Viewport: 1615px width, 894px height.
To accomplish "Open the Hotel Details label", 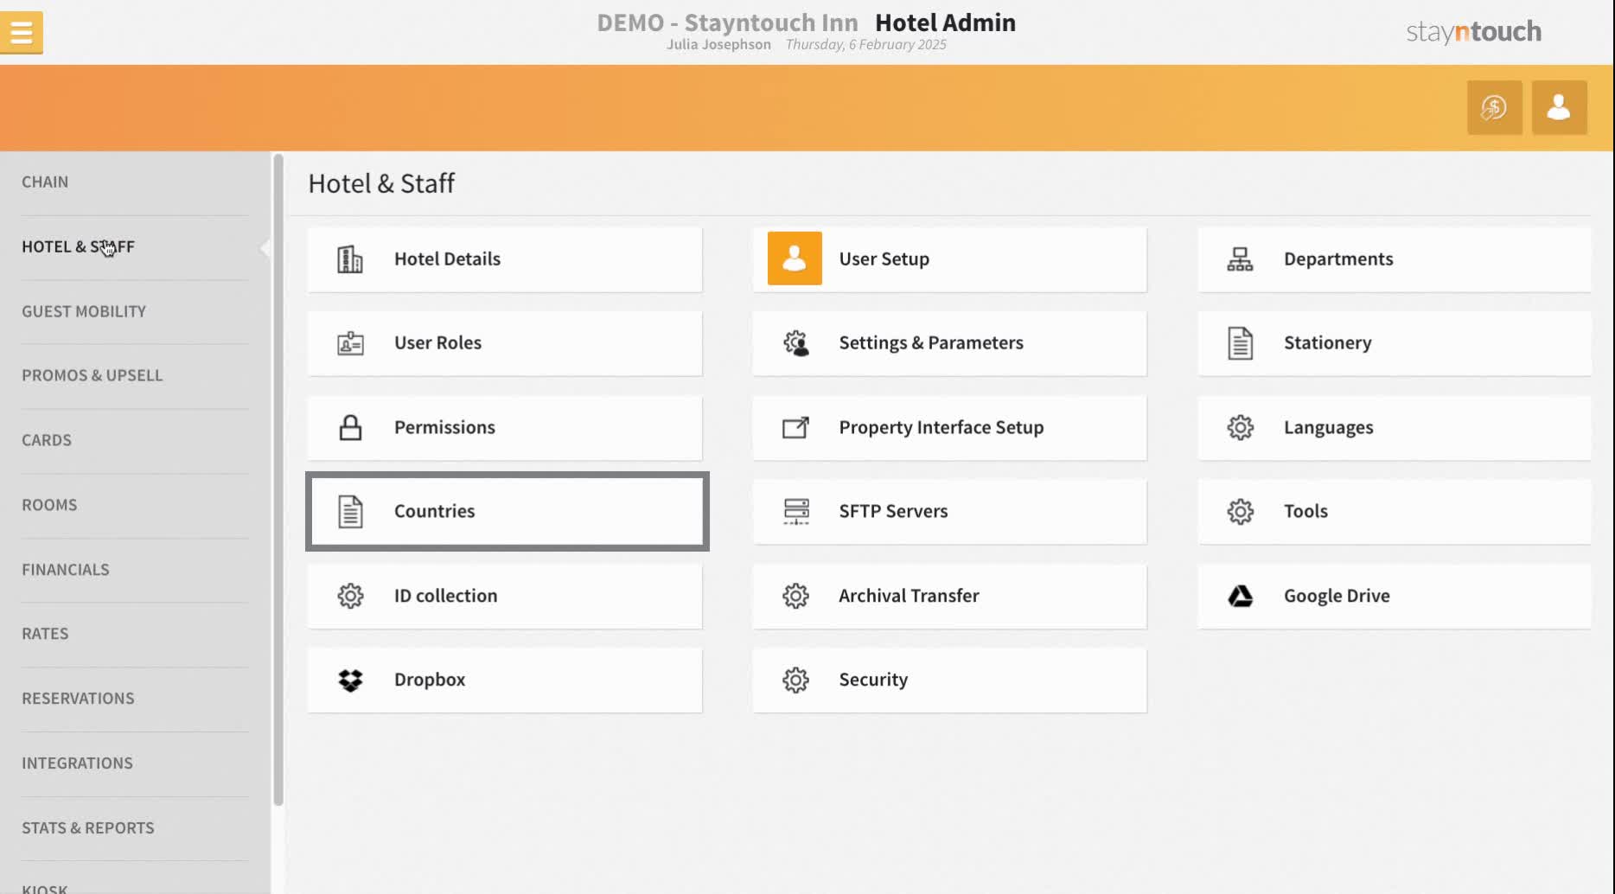I will (447, 259).
